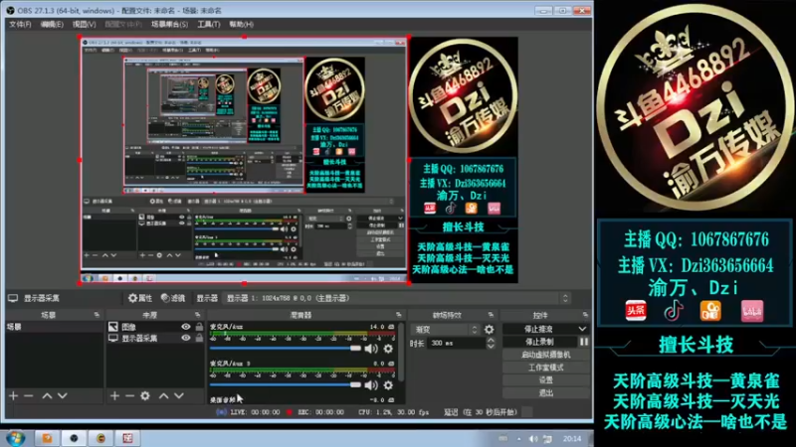The image size is (796, 447).
Task: Mute the 麦克风/Aux 2 channel speaker icon
Action: [x=371, y=385]
